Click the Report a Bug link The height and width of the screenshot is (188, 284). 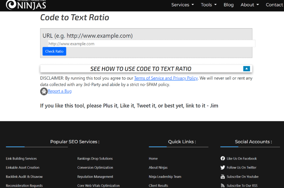[x=60, y=91]
